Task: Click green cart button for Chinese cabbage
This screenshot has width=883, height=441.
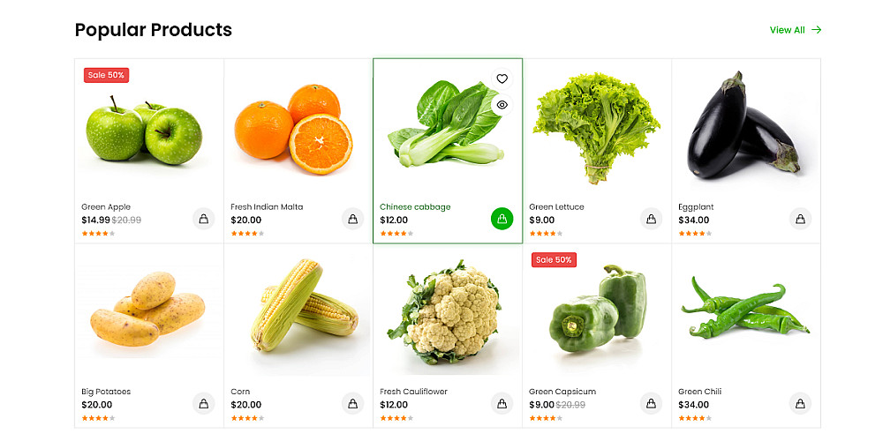Action: click(502, 219)
